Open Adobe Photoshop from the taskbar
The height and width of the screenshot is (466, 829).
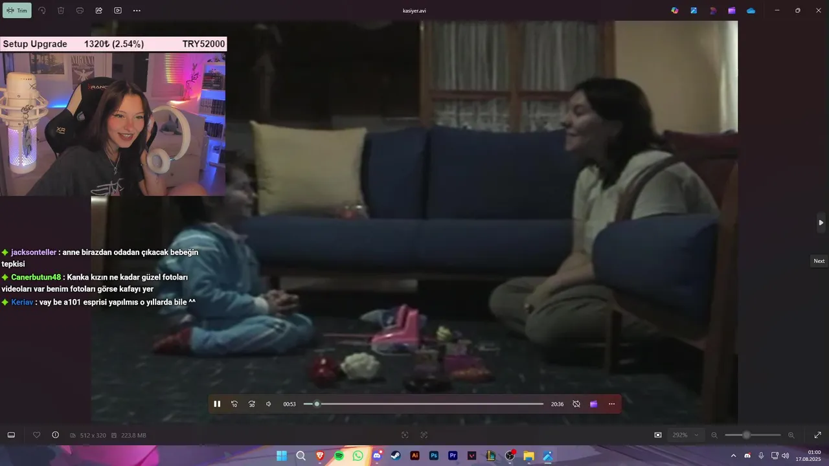(x=434, y=456)
